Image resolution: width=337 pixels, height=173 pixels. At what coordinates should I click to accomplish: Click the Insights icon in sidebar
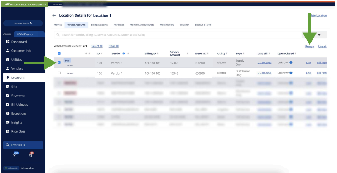point(8,122)
